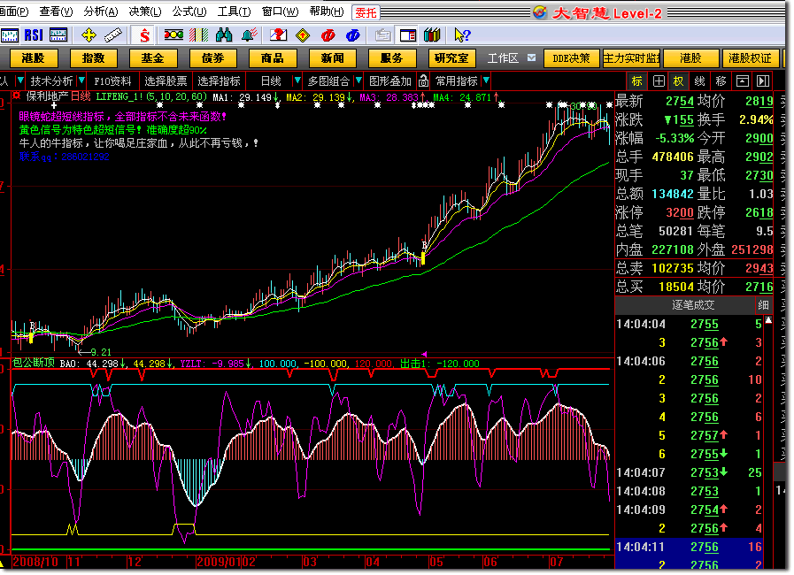Viewport: 794px width, 575px height.
Task: Select the ruler measurement tool
Action: click(x=113, y=34)
